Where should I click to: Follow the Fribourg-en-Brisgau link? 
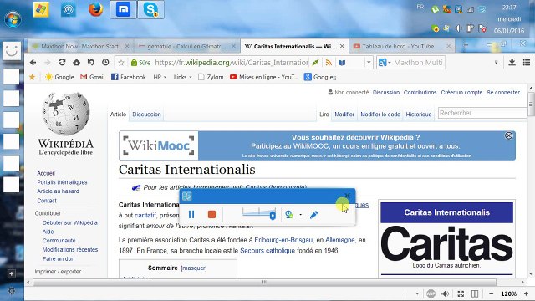(x=283, y=240)
